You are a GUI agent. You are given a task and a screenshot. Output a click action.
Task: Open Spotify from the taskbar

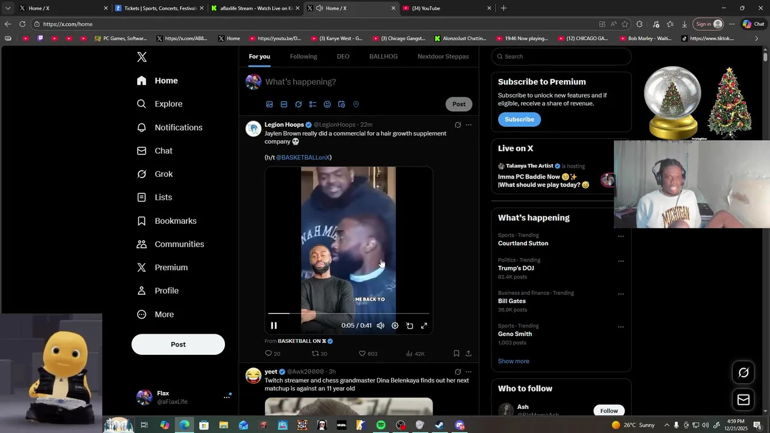381,425
